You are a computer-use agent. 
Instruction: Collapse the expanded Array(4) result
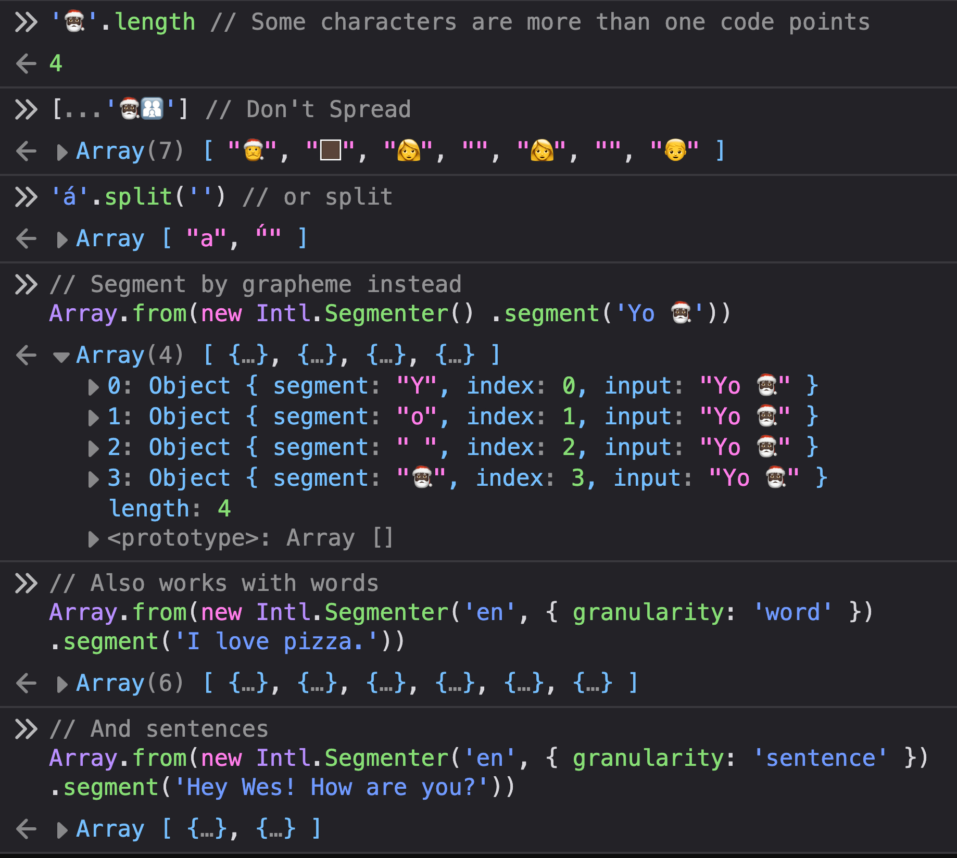pos(61,357)
